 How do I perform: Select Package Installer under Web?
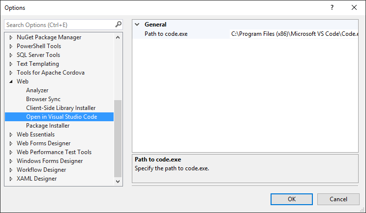coord(48,126)
